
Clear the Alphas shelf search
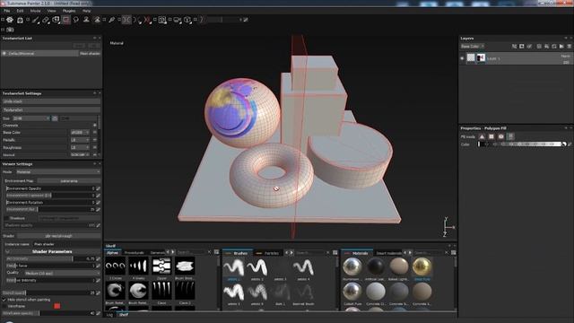(x=209, y=252)
